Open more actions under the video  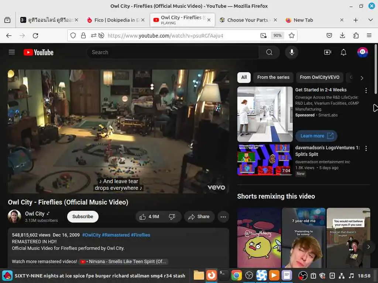coord(223,217)
